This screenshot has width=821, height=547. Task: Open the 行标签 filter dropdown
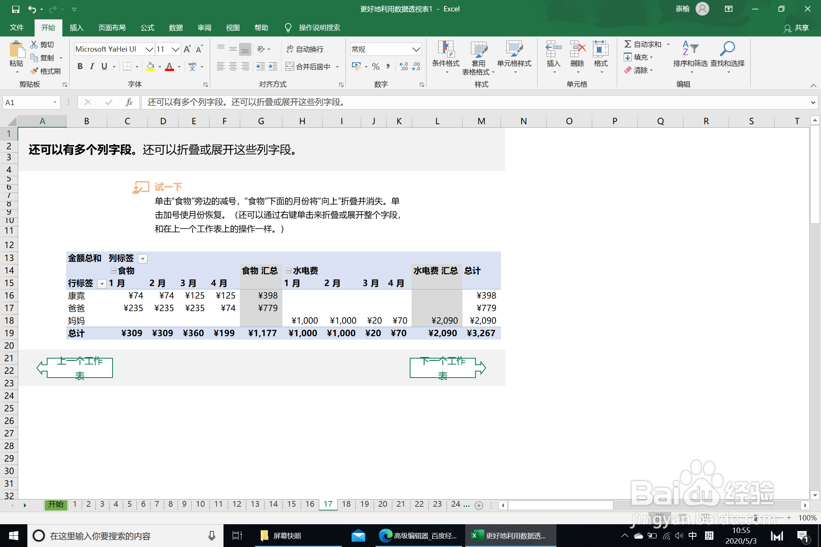[x=102, y=284]
